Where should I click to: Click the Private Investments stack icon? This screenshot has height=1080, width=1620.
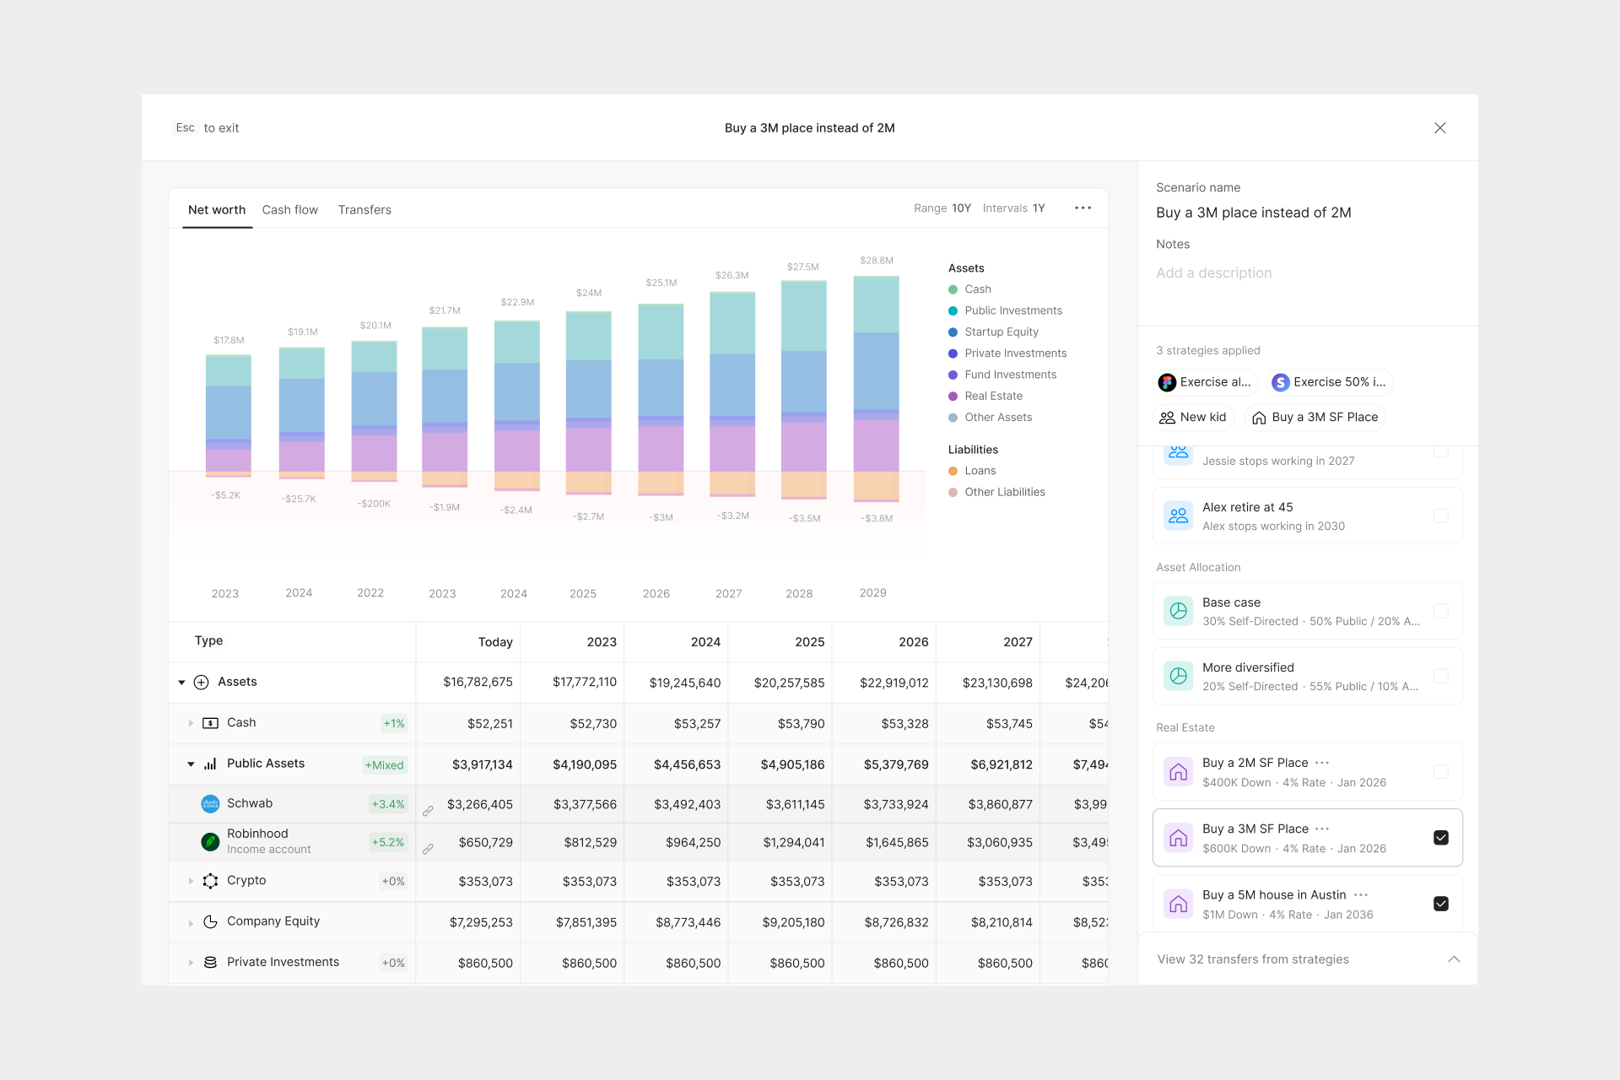(211, 962)
